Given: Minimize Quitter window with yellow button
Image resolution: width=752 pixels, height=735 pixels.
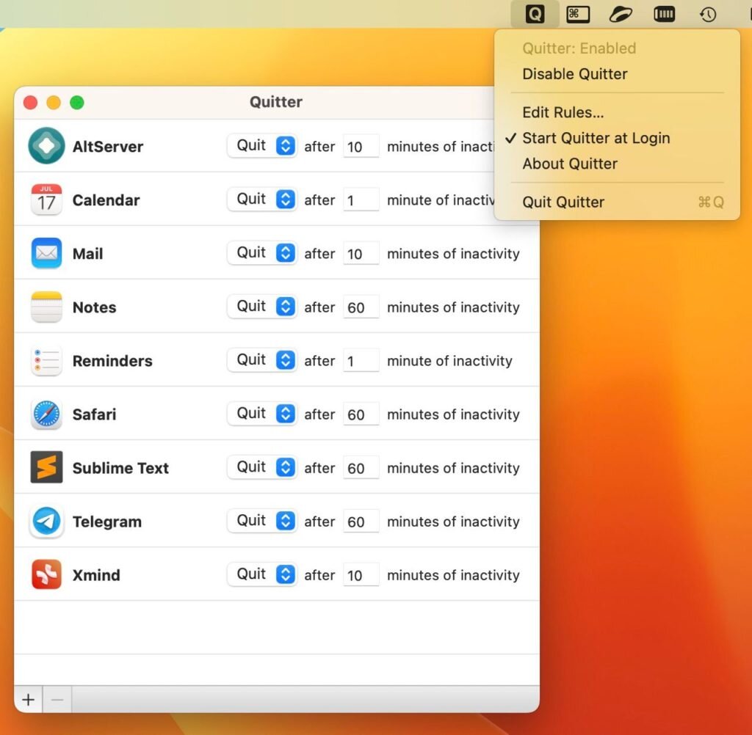Looking at the screenshot, I should click(x=54, y=103).
